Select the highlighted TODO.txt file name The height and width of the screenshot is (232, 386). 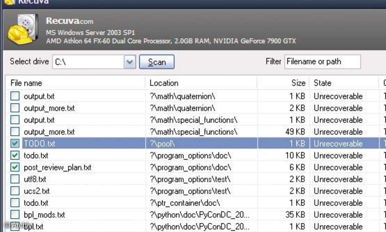39,144
